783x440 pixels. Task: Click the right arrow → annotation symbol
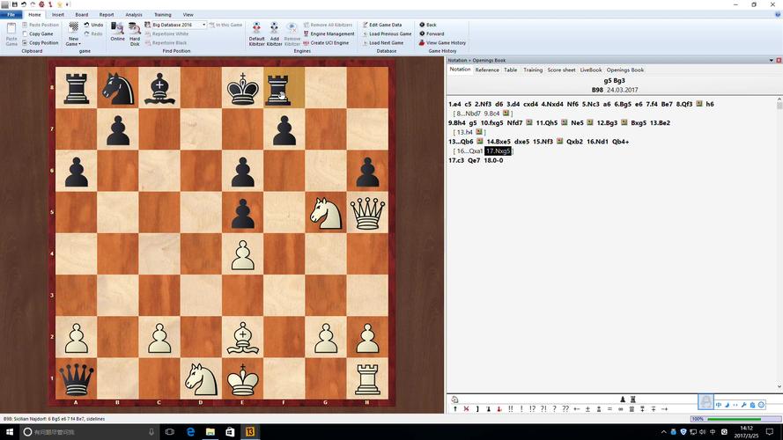pos(664,408)
